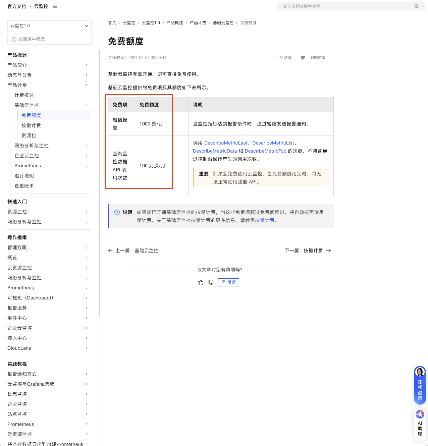The image size is (428, 446).
Task: Click the 在目录中筛选 filter field
Action: (x=49, y=39)
